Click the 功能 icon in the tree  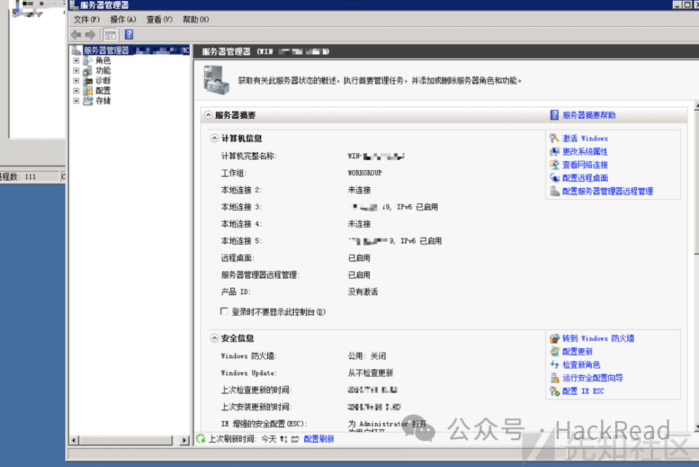coord(88,71)
